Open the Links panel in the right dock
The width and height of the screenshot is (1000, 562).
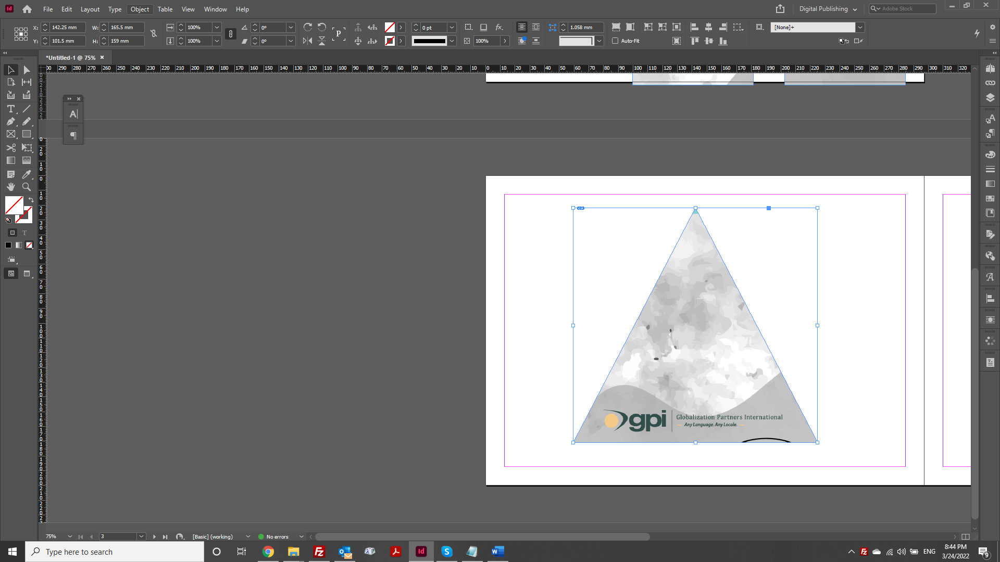(990, 82)
